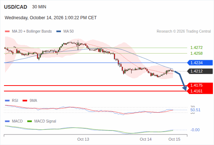This screenshot has width=214, height=145.
Task: Click the Wednesday, October 14, 2026 timestamp
Action: click(x=51, y=18)
